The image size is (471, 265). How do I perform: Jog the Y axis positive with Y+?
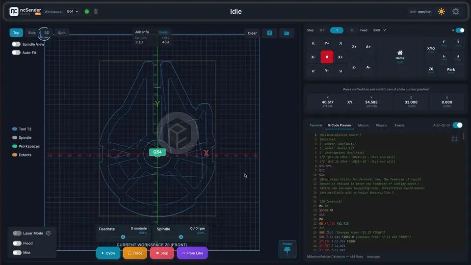(327, 44)
